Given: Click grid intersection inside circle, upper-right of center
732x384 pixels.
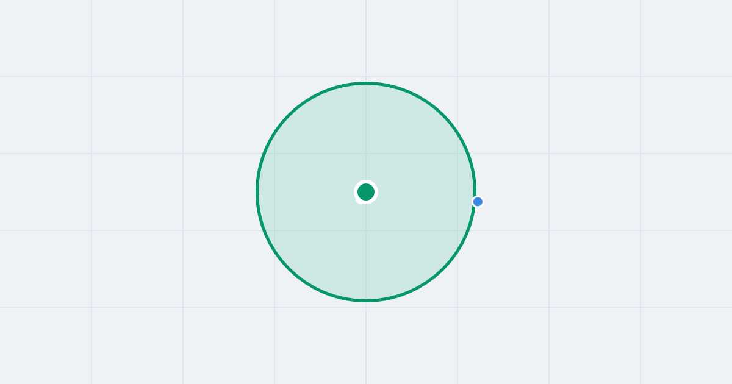Looking at the screenshot, I should point(457,154).
